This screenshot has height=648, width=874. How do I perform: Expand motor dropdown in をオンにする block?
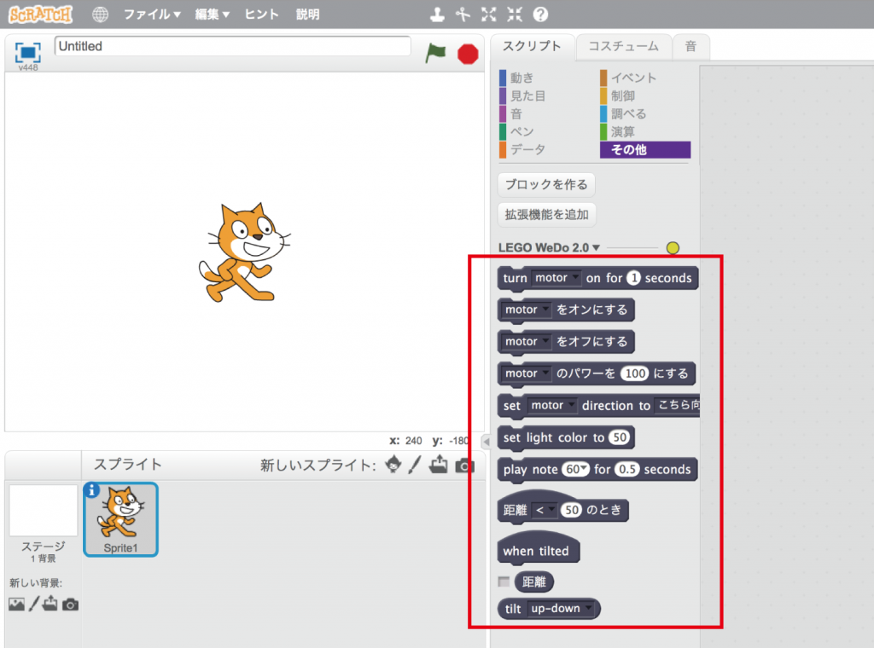click(x=546, y=310)
